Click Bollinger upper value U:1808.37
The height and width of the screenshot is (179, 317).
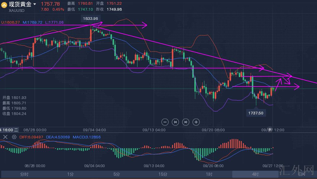tap(10, 22)
